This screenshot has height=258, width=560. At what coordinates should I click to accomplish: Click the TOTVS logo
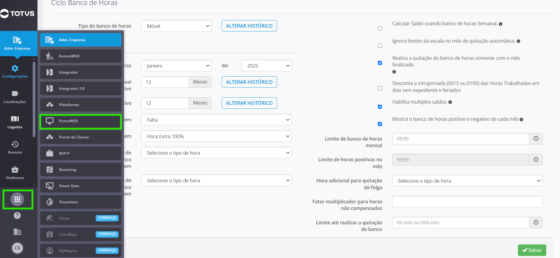coord(17,14)
